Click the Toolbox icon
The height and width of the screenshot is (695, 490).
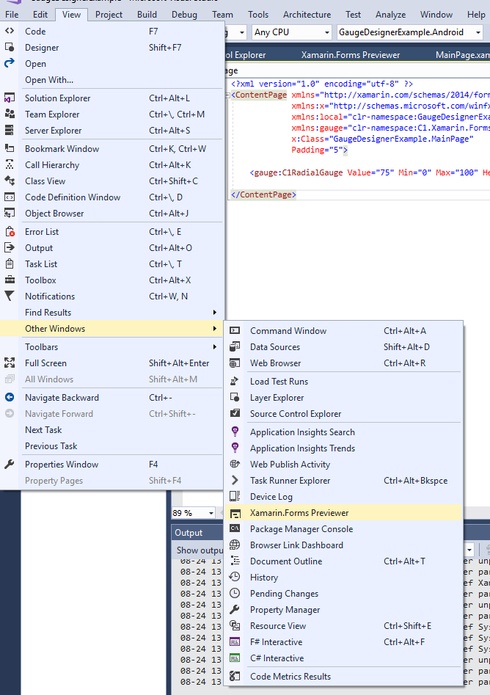click(10, 280)
